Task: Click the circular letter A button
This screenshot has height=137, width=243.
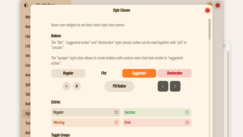Action: click(77, 86)
